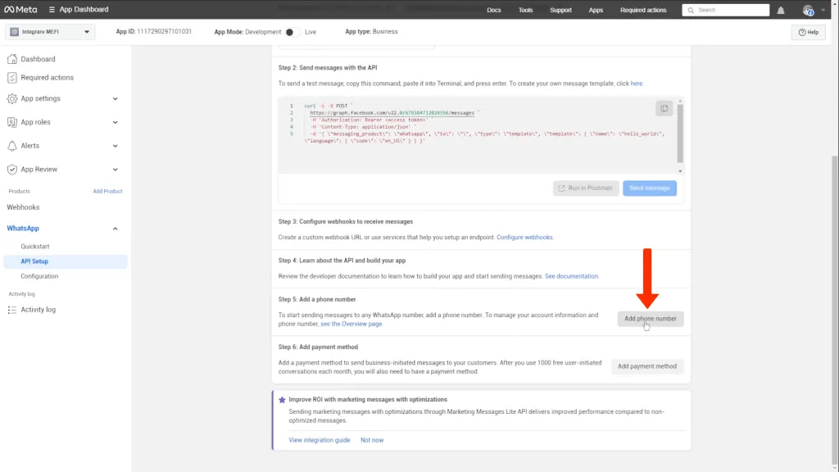Open the 'see the Overview page' link
Viewport: 839px width, 472px height.
pos(351,324)
